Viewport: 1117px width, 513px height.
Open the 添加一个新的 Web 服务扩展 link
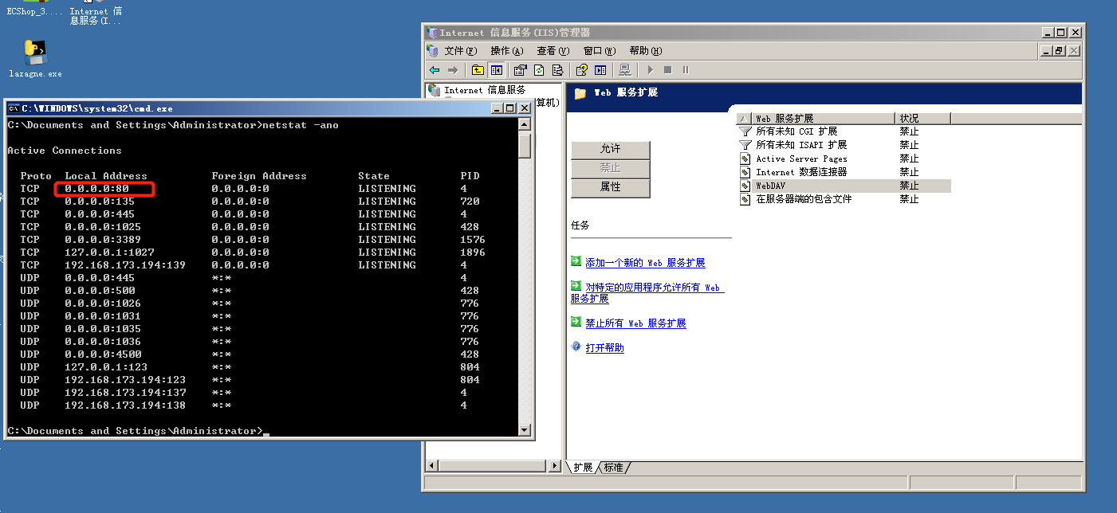[645, 263]
